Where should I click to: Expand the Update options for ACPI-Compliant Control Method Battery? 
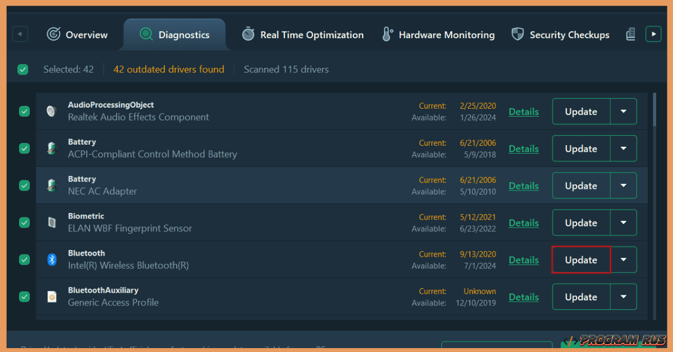pos(623,149)
